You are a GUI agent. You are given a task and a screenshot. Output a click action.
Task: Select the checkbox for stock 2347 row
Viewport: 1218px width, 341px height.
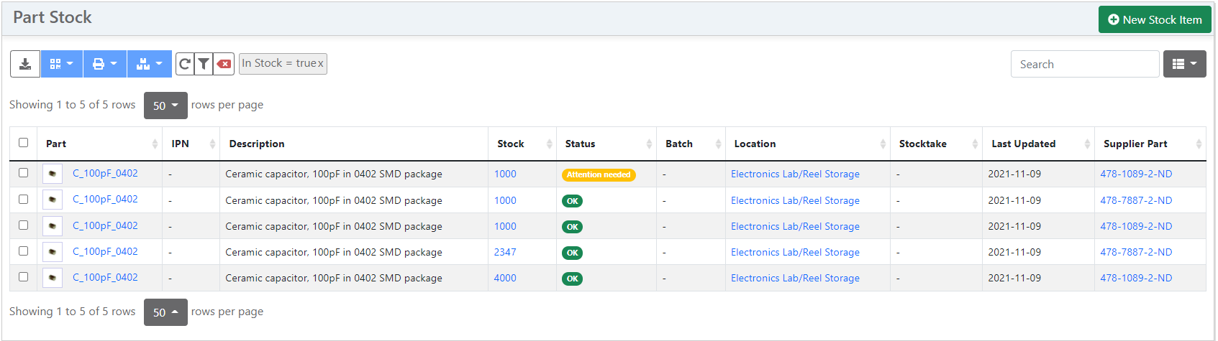tap(24, 251)
